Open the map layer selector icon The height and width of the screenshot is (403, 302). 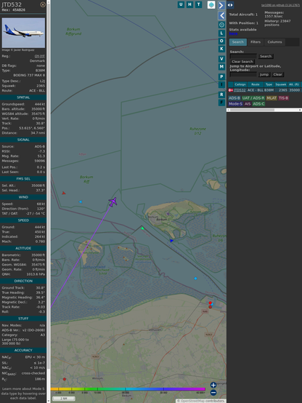pos(211,4)
